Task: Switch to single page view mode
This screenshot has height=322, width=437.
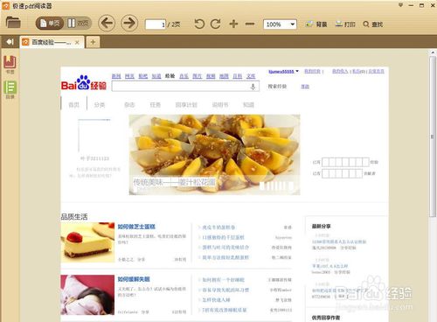Action: point(50,24)
